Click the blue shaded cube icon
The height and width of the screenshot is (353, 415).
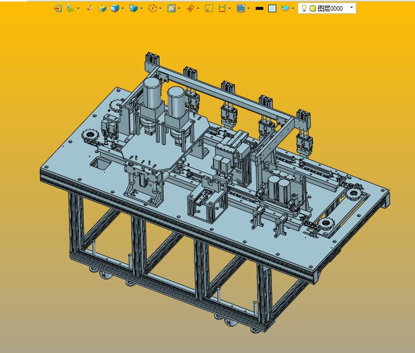(x=115, y=9)
